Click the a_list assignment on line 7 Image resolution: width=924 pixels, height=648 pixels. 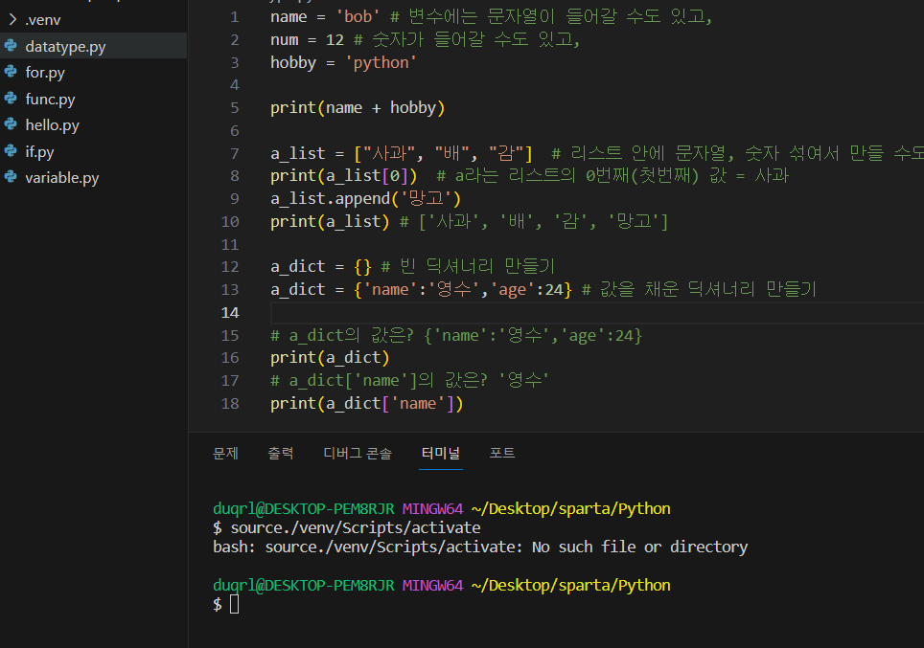[402, 153]
